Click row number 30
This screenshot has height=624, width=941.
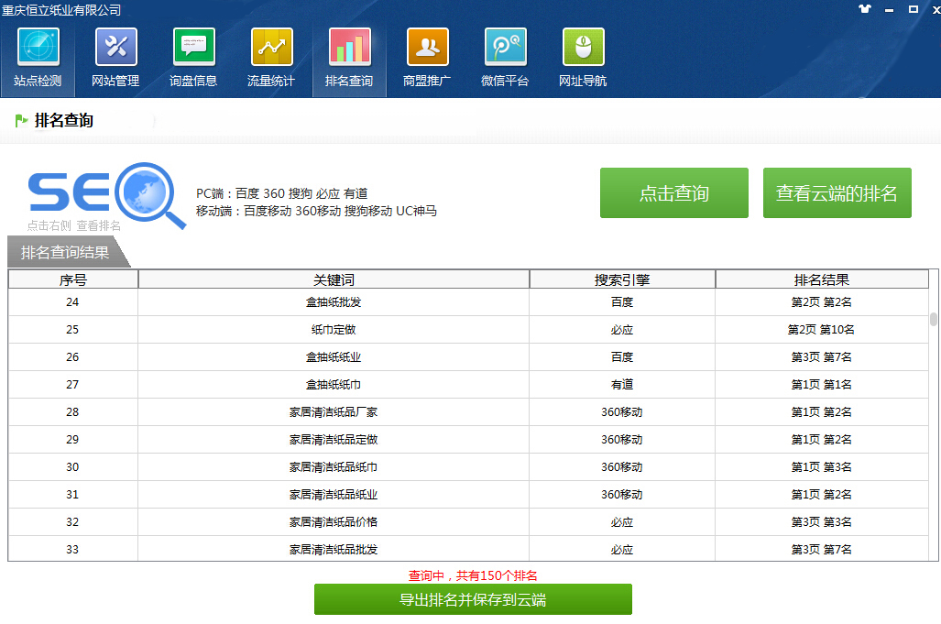72,466
